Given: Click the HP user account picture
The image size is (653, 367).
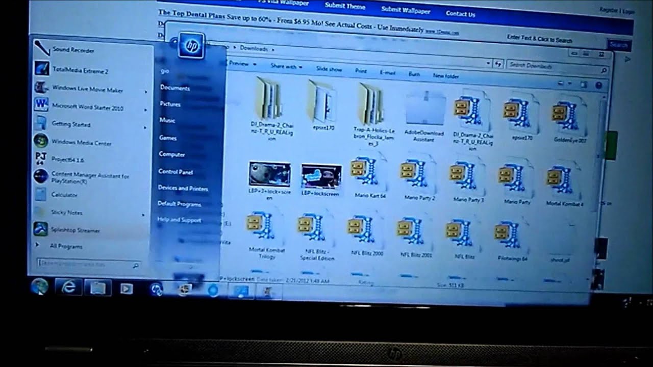Looking at the screenshot, I should 191,46.
